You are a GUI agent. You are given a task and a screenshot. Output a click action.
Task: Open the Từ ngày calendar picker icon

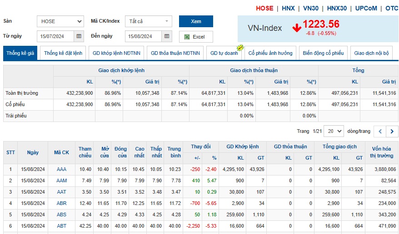pyautogui.click(x=79, y=36)
